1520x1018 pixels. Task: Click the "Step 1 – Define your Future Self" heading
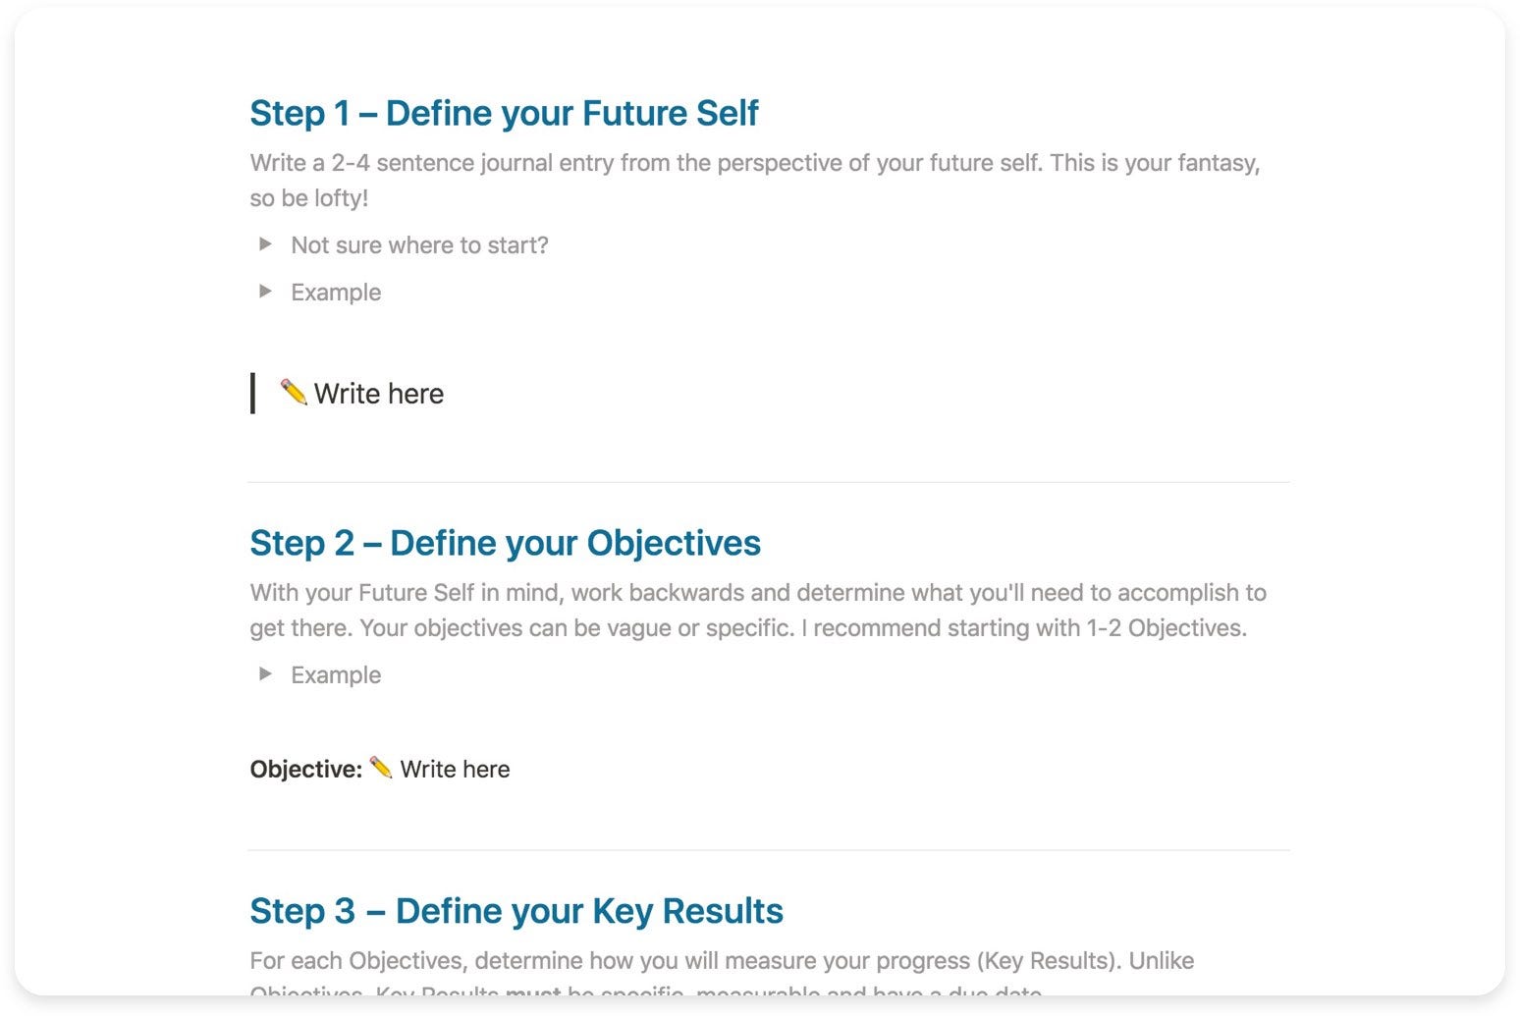[504, 113]
